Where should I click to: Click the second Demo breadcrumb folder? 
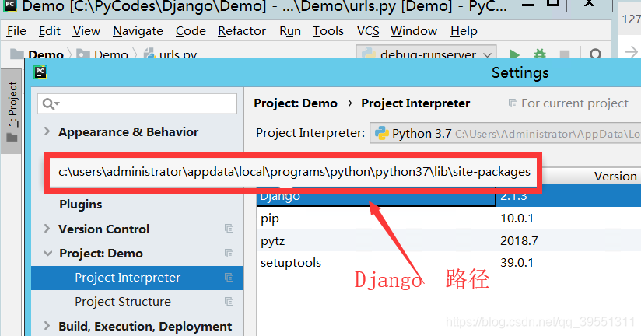tap(102, 54)
